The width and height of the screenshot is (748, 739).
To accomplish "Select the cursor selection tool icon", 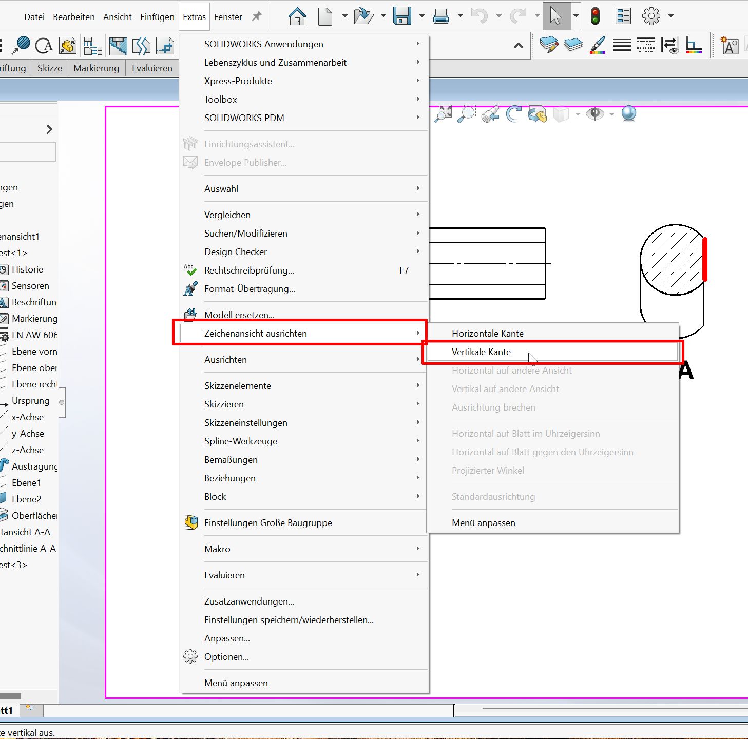I will [557, 16].
